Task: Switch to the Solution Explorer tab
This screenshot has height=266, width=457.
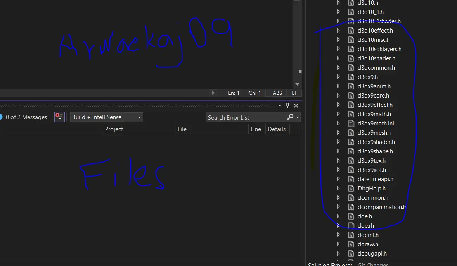Action: pyautogui.click(x=330, y=264)
